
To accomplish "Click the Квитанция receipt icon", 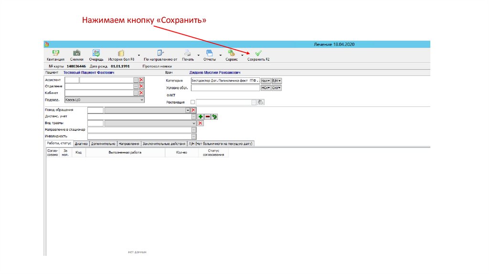I will click(55, 53).
